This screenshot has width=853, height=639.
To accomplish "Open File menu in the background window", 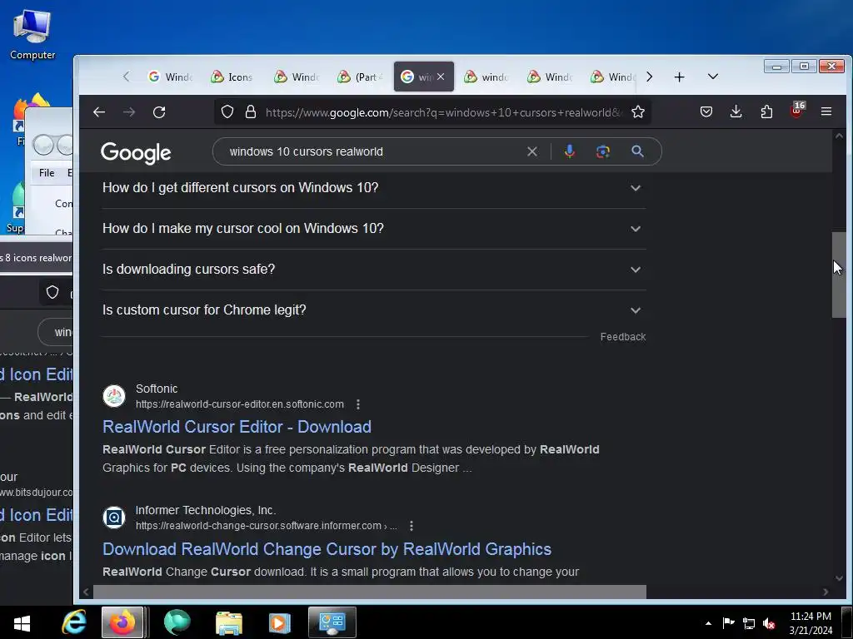I will (47, 173).
